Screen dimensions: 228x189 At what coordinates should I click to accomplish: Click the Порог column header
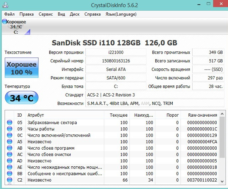168,115
